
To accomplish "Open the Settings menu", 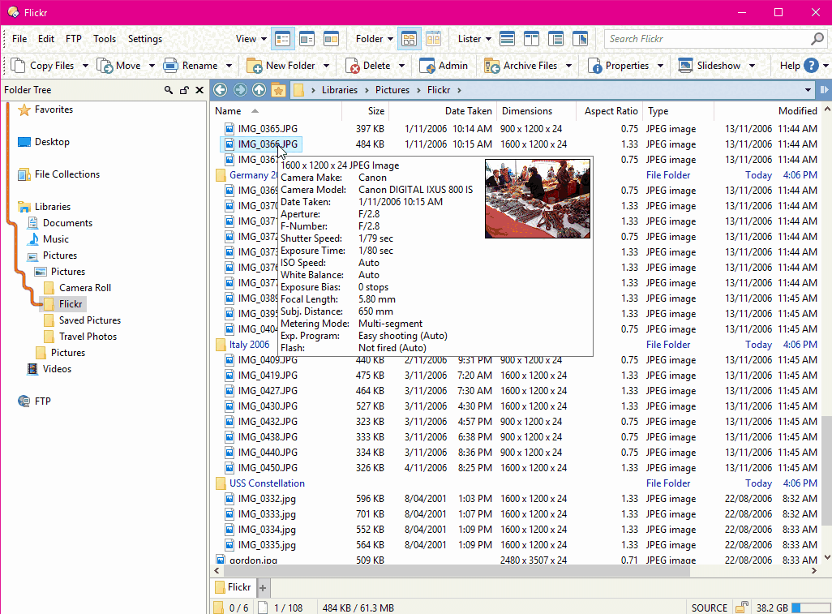I will [x=144, y=38].
